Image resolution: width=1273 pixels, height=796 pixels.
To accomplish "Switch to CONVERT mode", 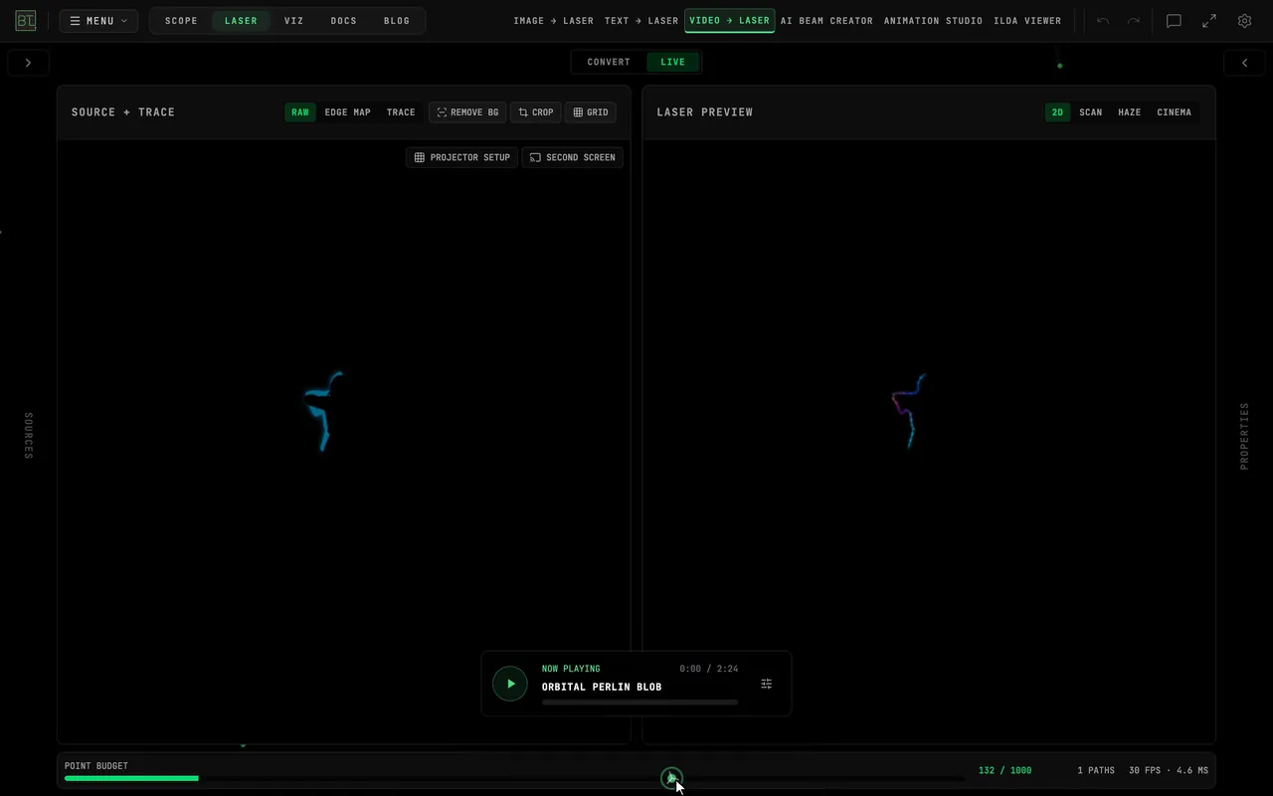I will click(609, 62).
